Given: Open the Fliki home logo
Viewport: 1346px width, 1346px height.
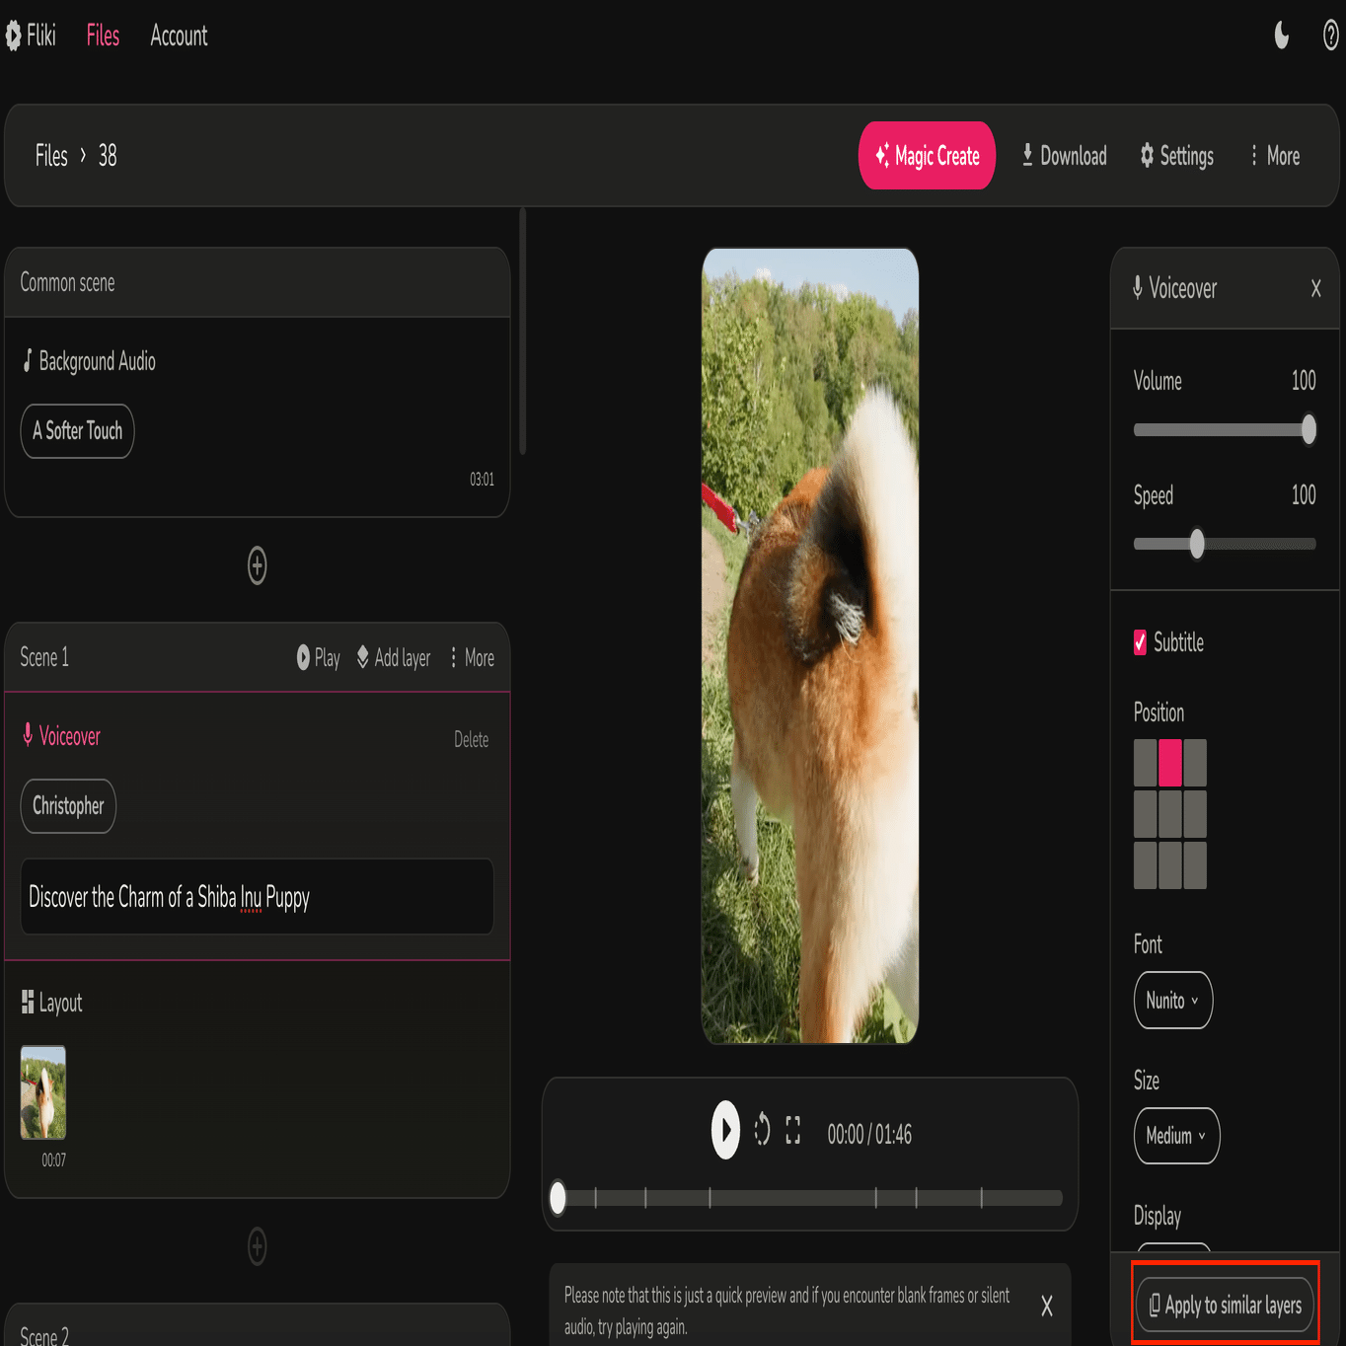Looking at the screenshot, I should [31, 37].
